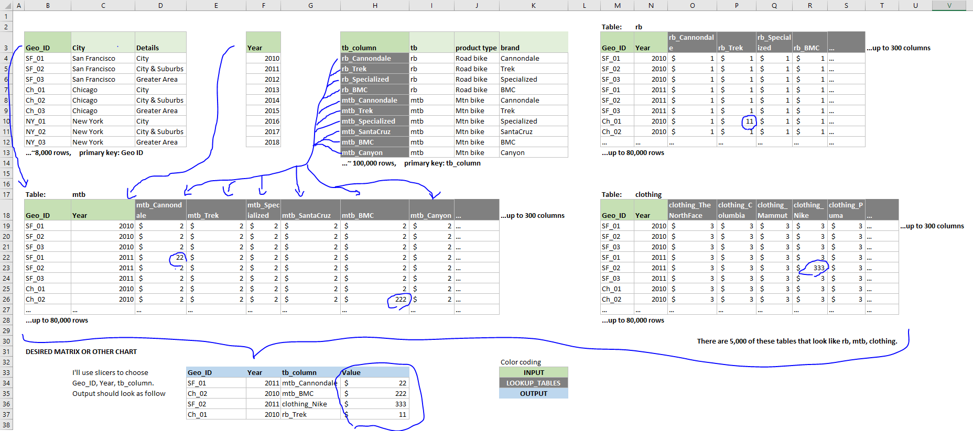Select 'clothing_Nike' cell in output table
Image resolution: width=973 pixels, height=431 pixels.
[310, 404]
